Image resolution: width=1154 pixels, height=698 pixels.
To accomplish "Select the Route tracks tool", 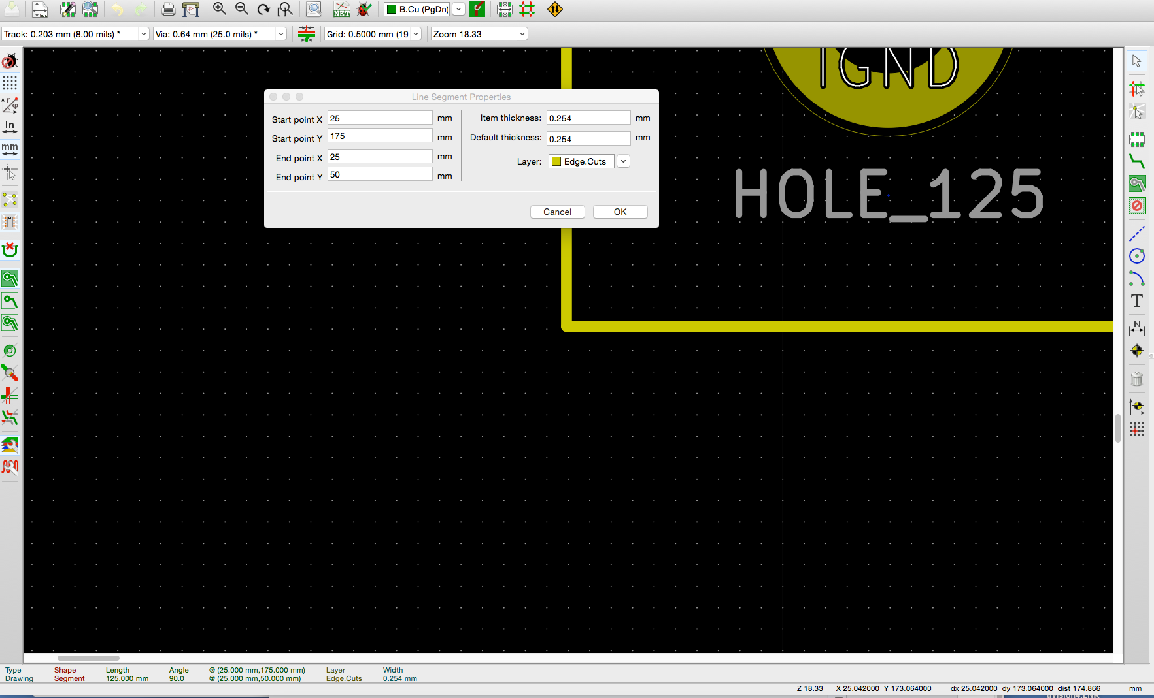I will point(1137,161).
